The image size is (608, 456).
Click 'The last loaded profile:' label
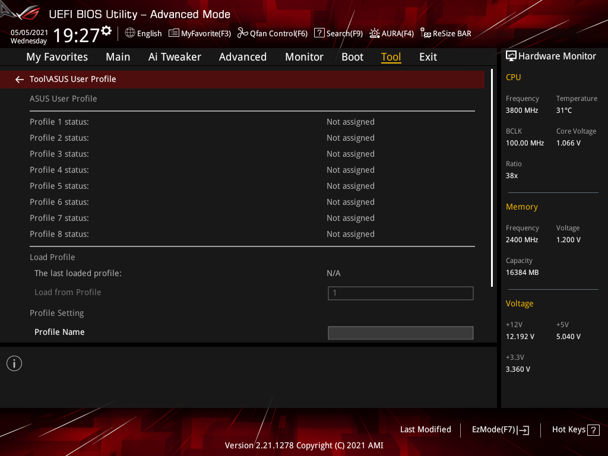[x=78, y=273]
